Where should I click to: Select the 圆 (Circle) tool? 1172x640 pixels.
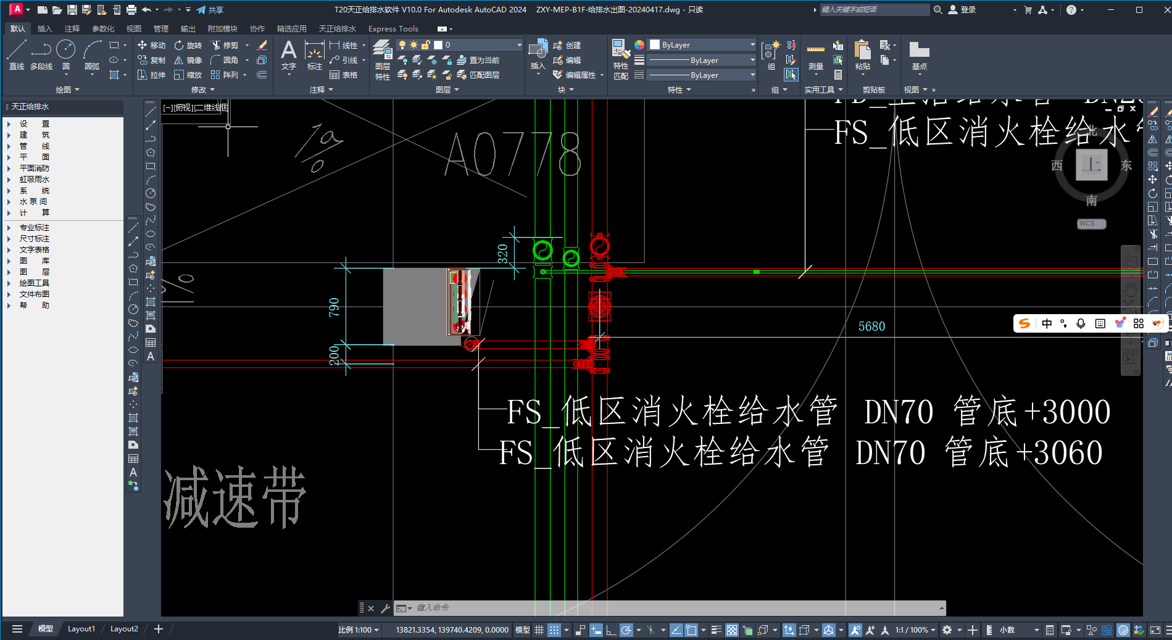pos(65,55)
